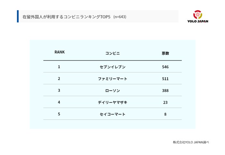Click the YOLO JAPAN logo icon
Image resolution: width=225 pixels, height=155 pixels.
[198, 14]
